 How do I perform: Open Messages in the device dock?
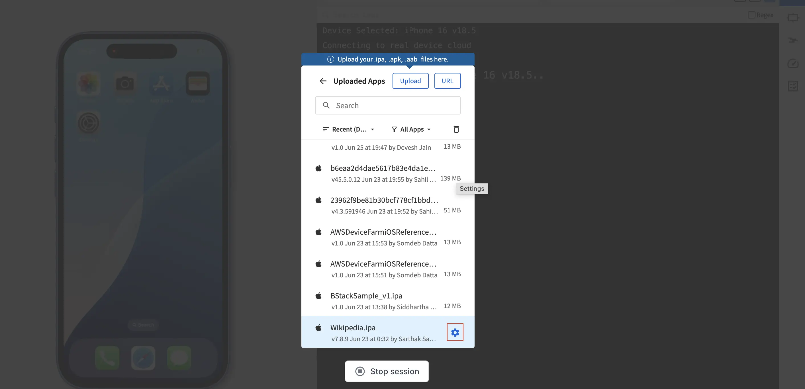click(179, 358)
